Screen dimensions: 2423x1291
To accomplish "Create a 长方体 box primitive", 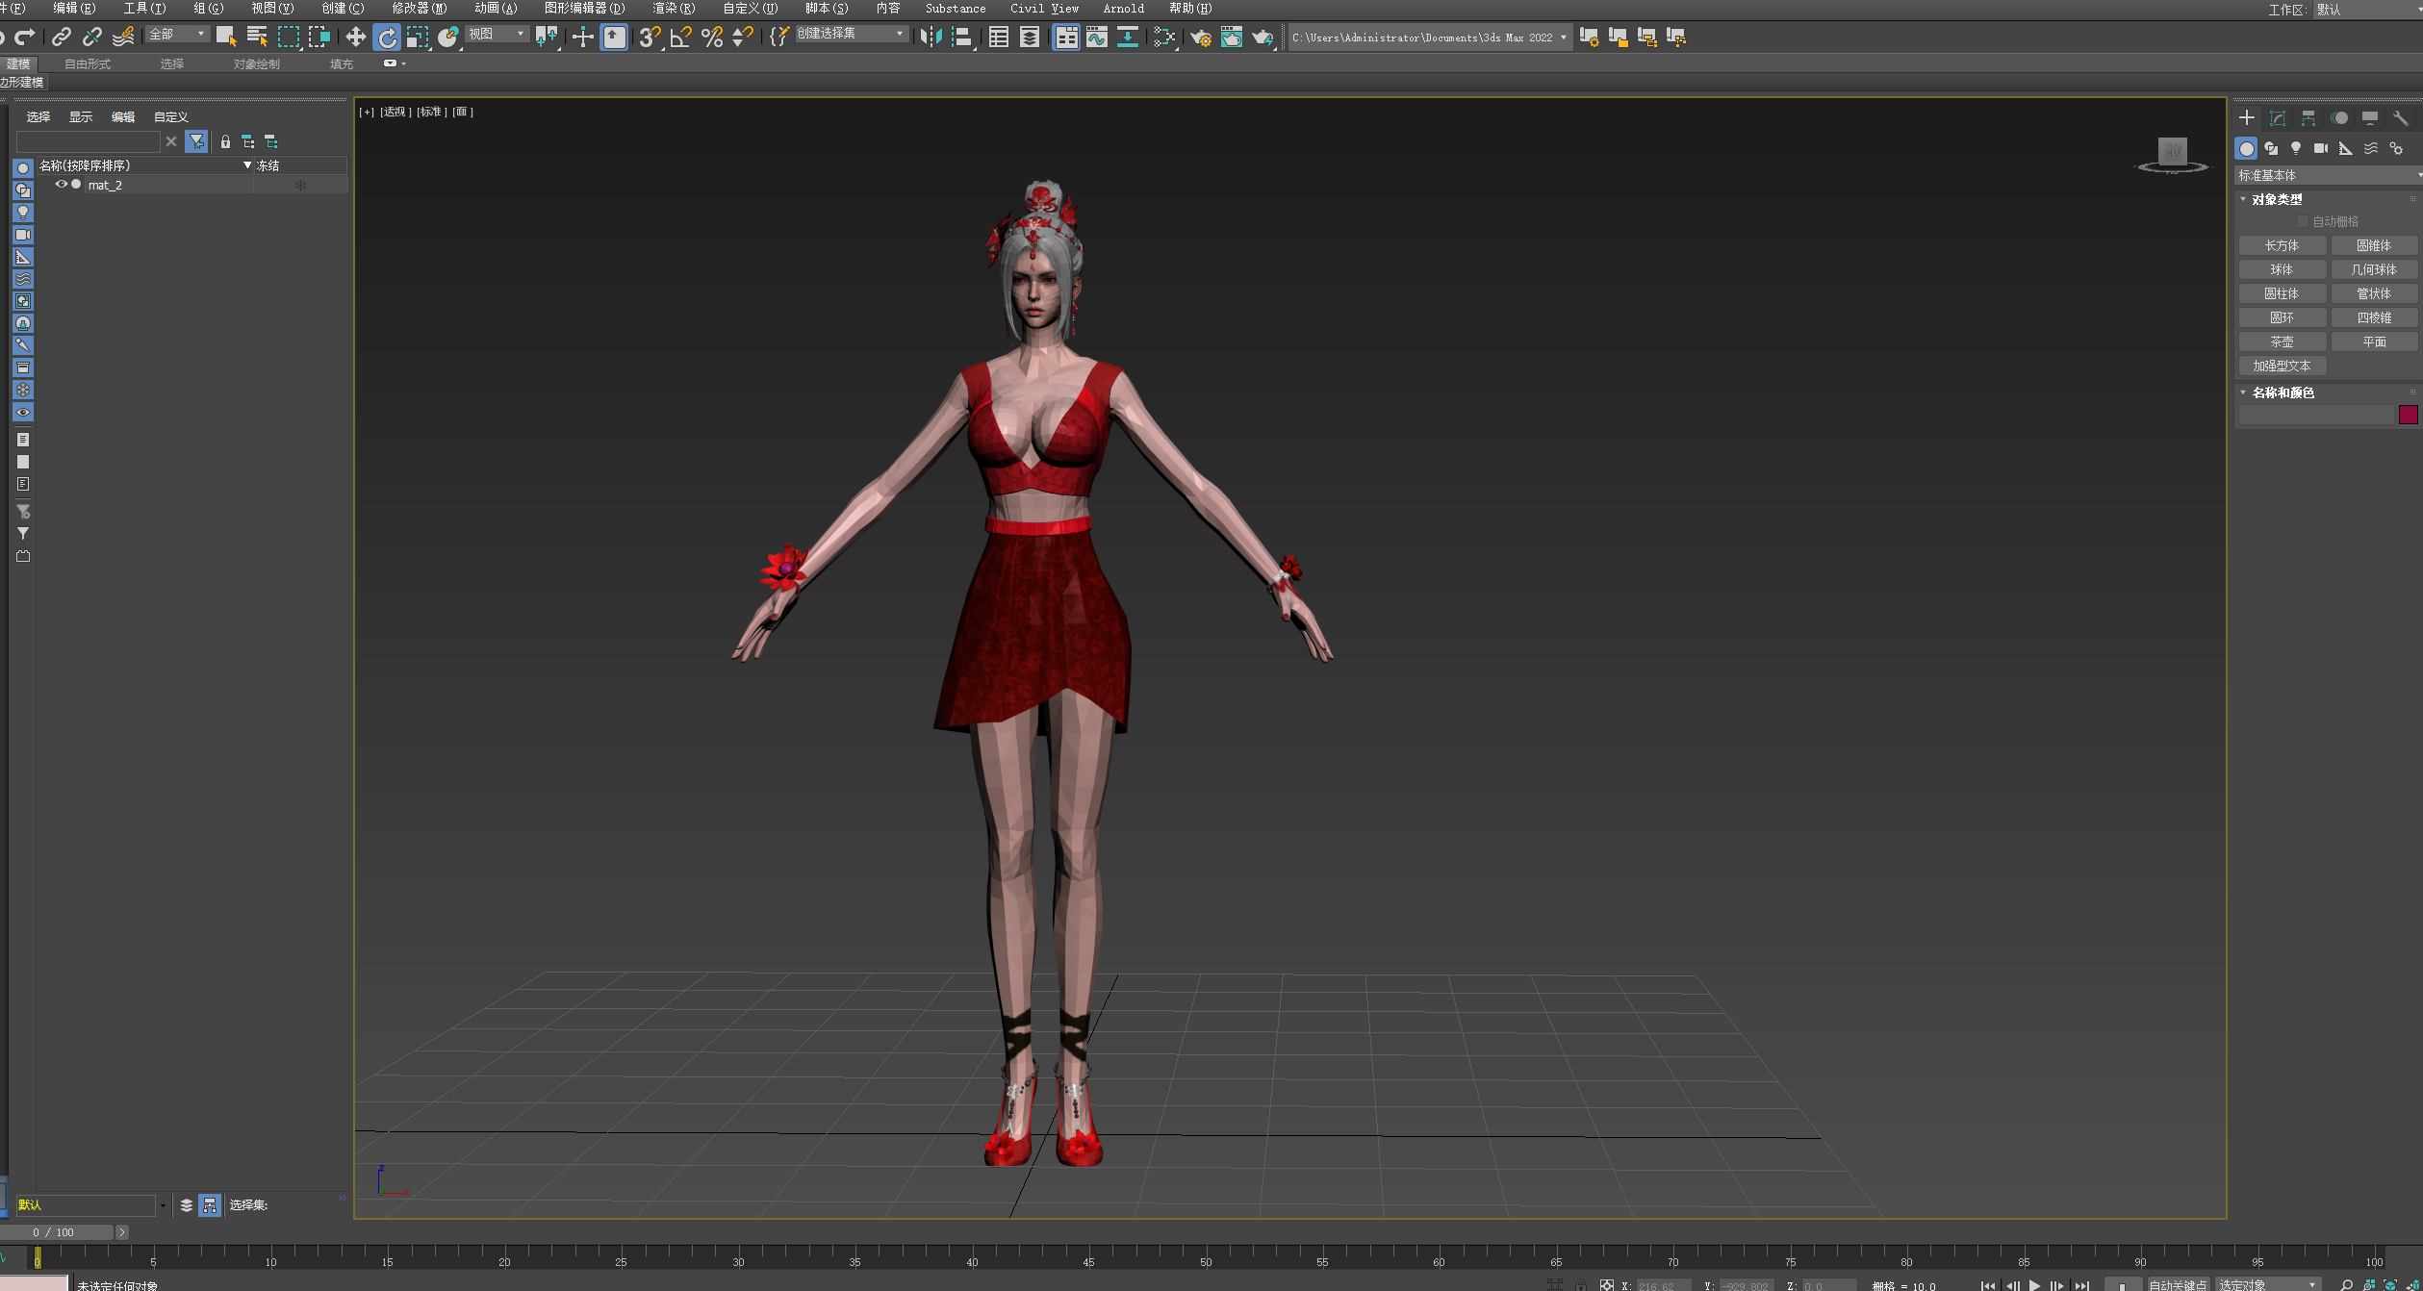I will (2282, 245).
